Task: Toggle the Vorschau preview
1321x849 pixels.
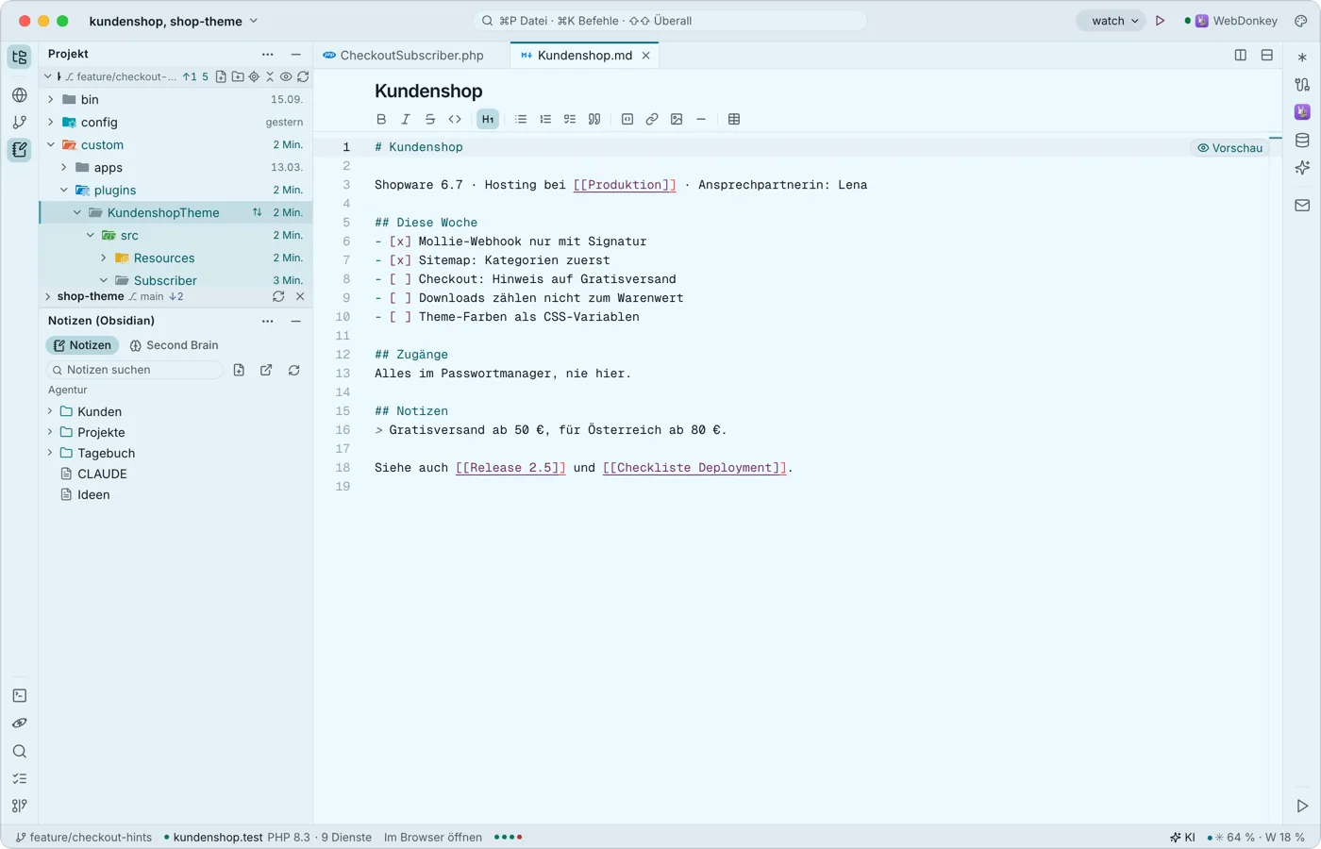Action: [x=1229, y=148]
